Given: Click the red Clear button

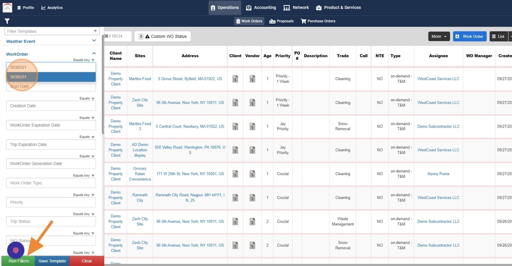Looking at the screenshot, I should (x=86, y=261).
